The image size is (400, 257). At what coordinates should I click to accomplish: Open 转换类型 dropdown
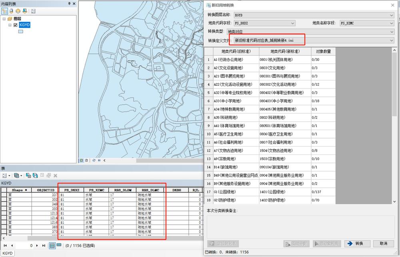point(391,32)
